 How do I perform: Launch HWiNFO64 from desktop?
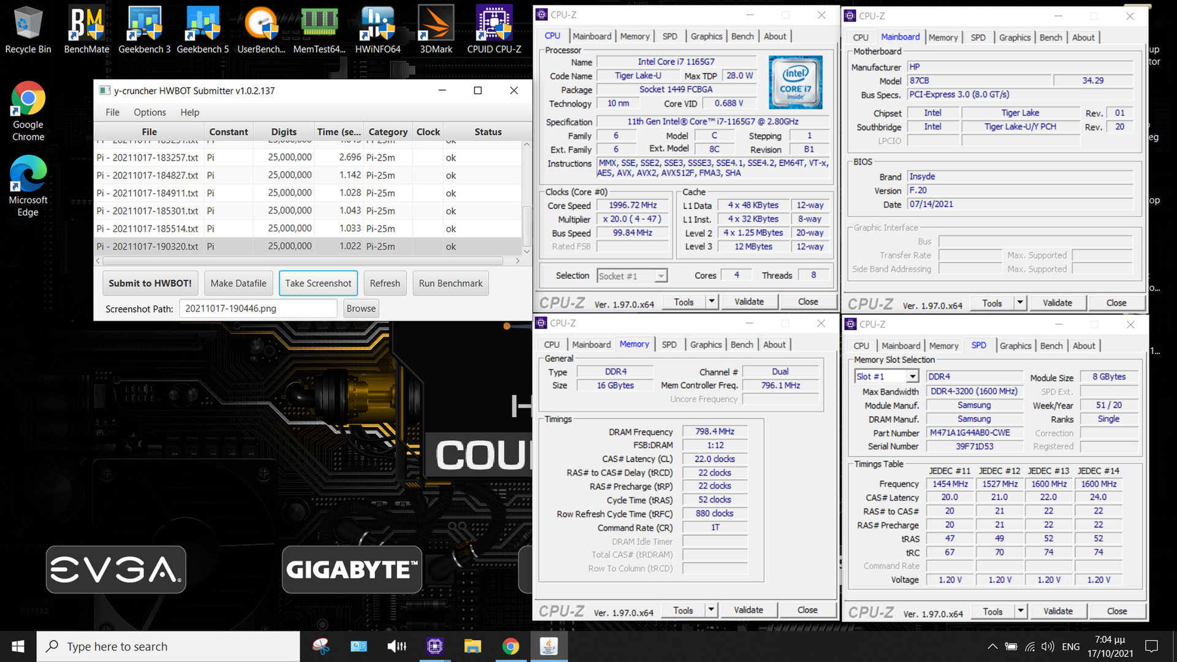378,30
